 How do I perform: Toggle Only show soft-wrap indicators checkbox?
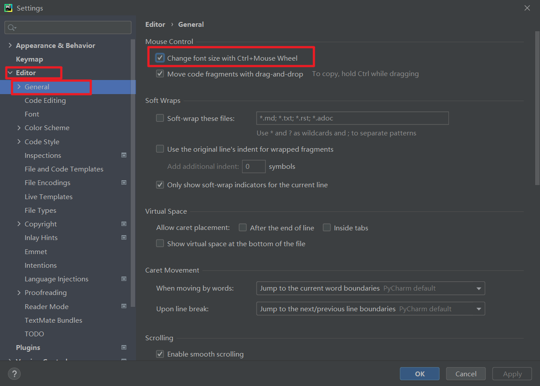(160, 185)
